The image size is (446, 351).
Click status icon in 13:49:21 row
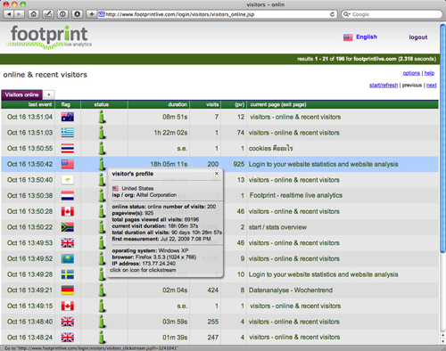tap(102, 290)
